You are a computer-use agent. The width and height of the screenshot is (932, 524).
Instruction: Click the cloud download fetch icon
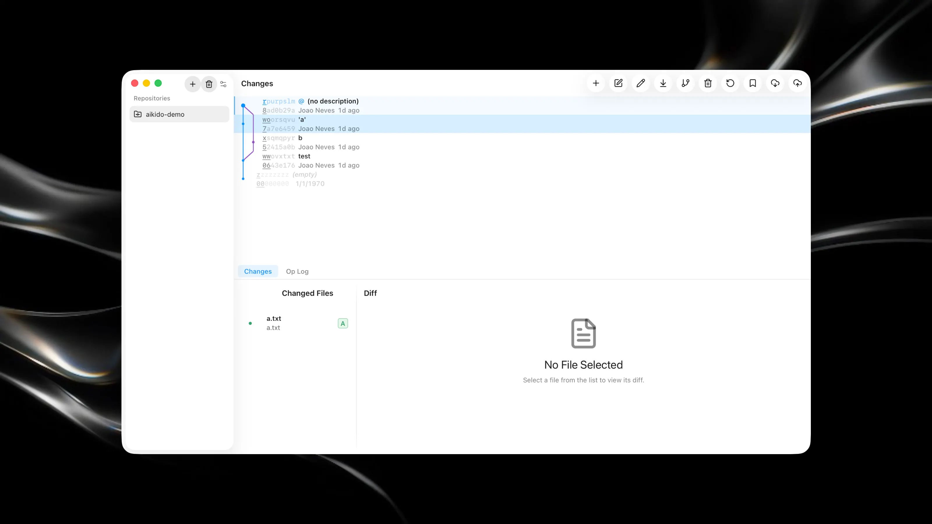(775, 83)
